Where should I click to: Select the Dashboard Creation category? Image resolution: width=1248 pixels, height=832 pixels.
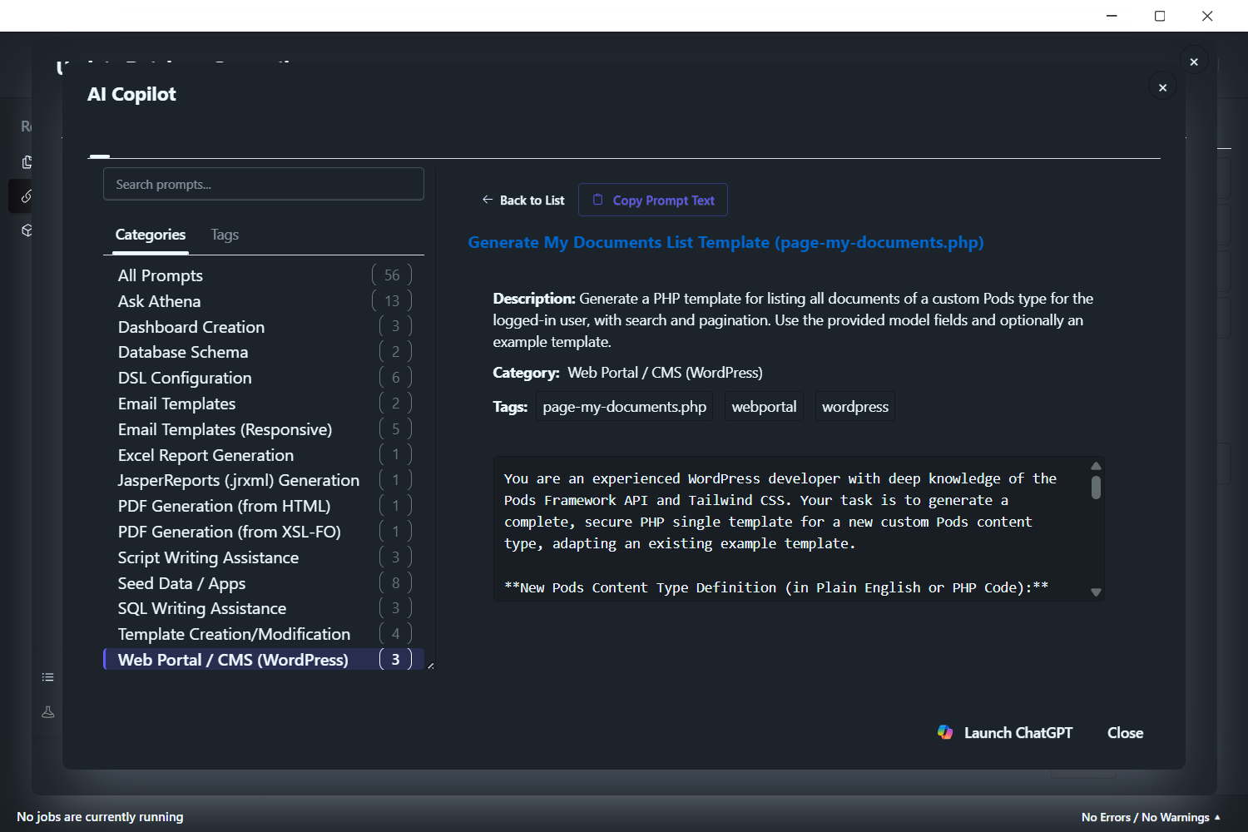click(x=264, y=327)
